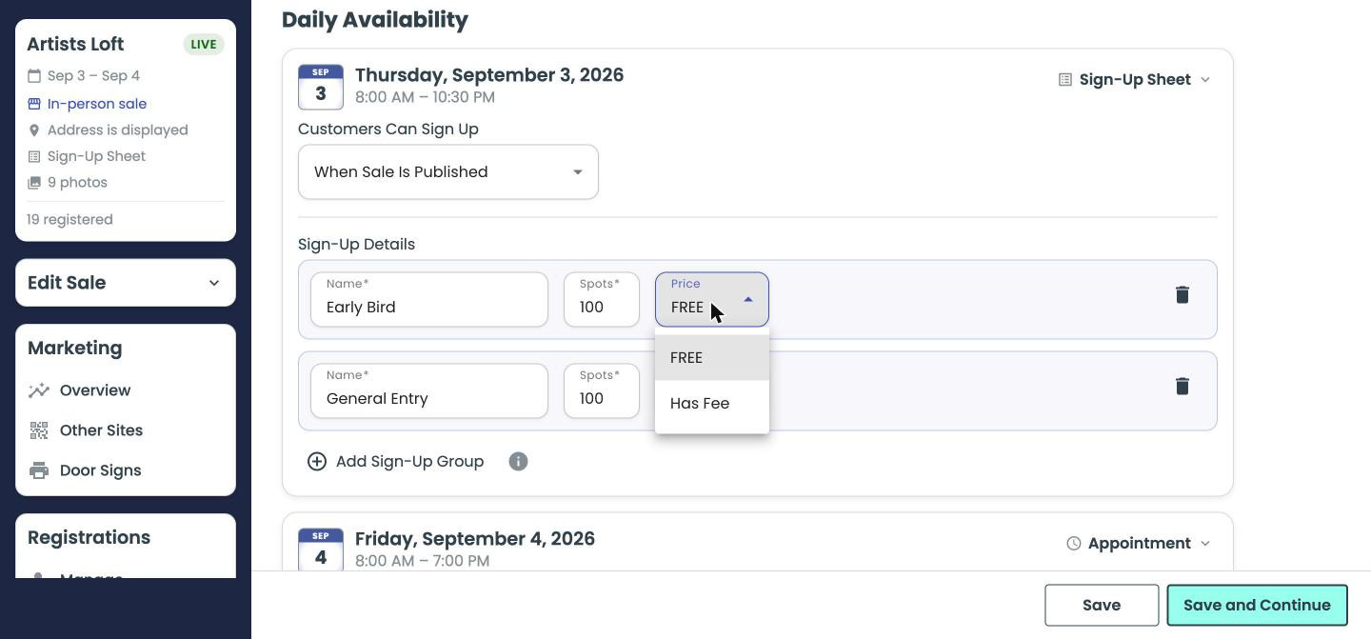Open the Door Signs printer icon
1371x639 pixels.
click(39, 470)
